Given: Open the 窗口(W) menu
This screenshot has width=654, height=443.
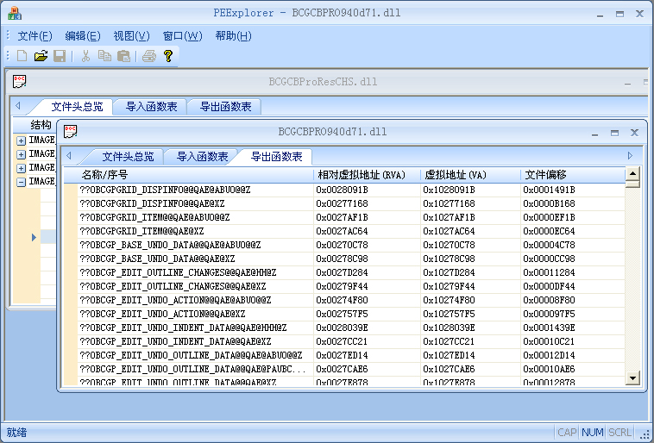Looking at the screenshot, I should (x=182, y=36).
